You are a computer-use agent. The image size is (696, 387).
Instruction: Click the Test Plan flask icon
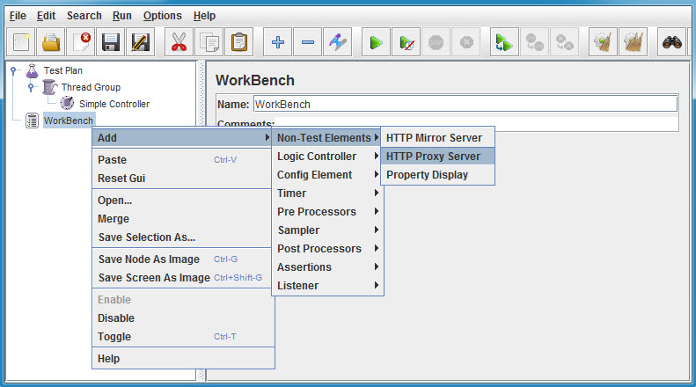[32, 70]
